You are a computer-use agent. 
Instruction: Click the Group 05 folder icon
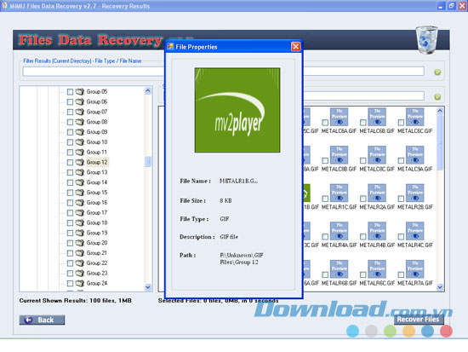coord(79,91)
